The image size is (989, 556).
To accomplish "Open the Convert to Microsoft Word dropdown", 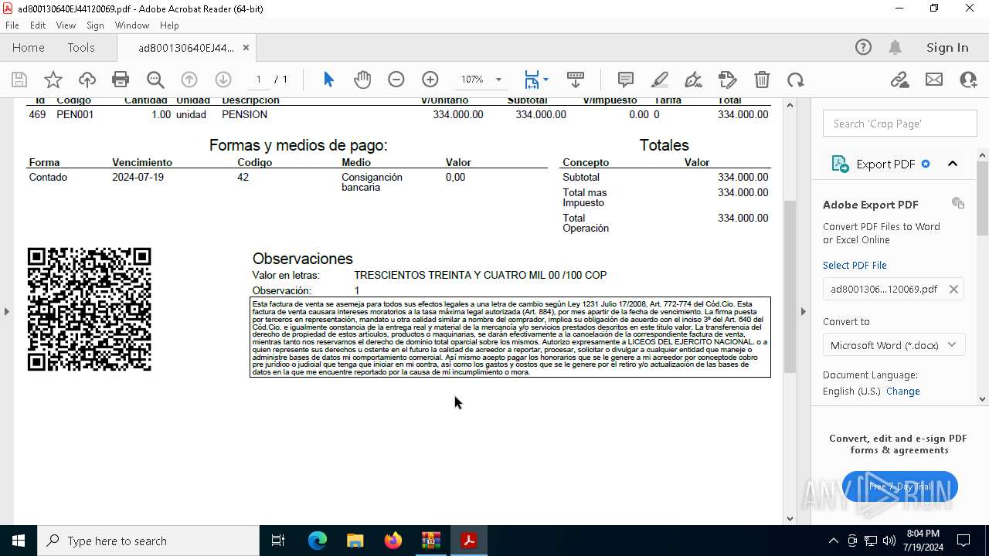I will [894, 345].
